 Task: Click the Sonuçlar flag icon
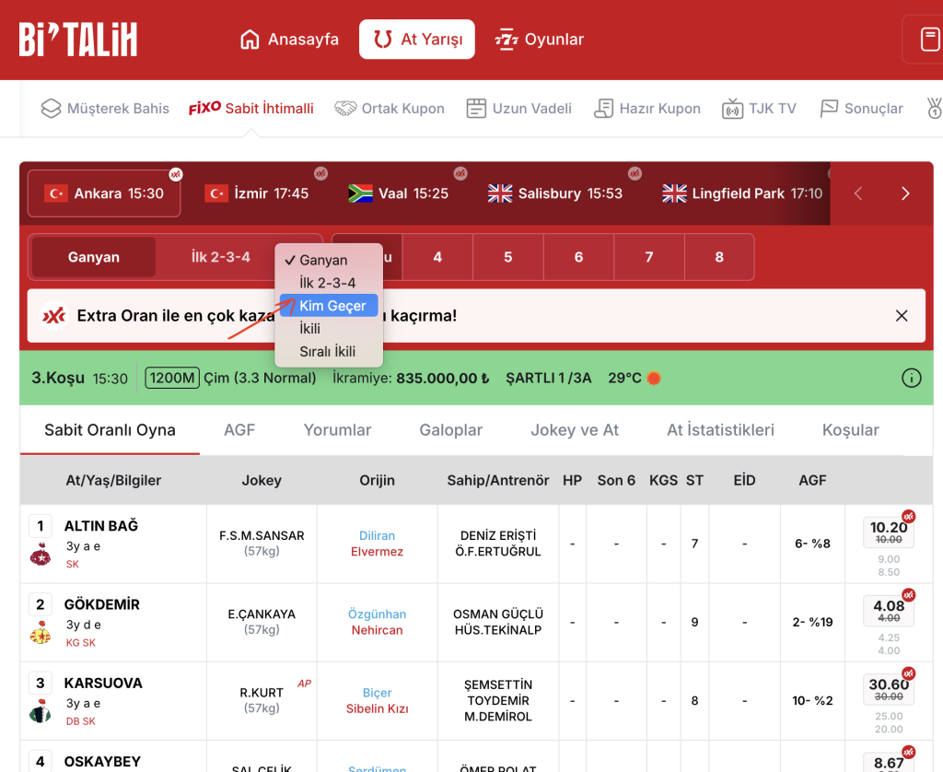point(830,109)
